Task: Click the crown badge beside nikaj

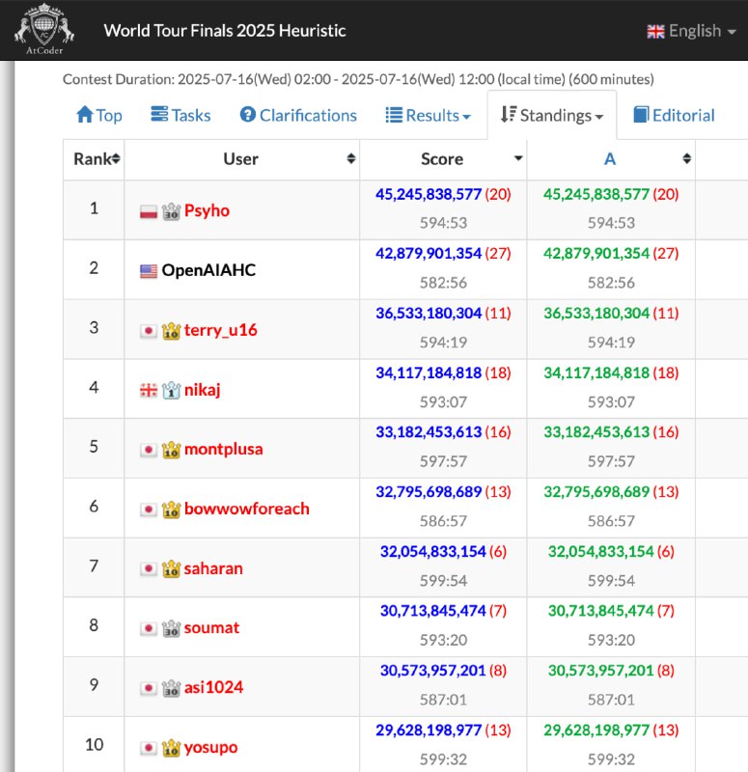Action: click(x=171, y=391)
